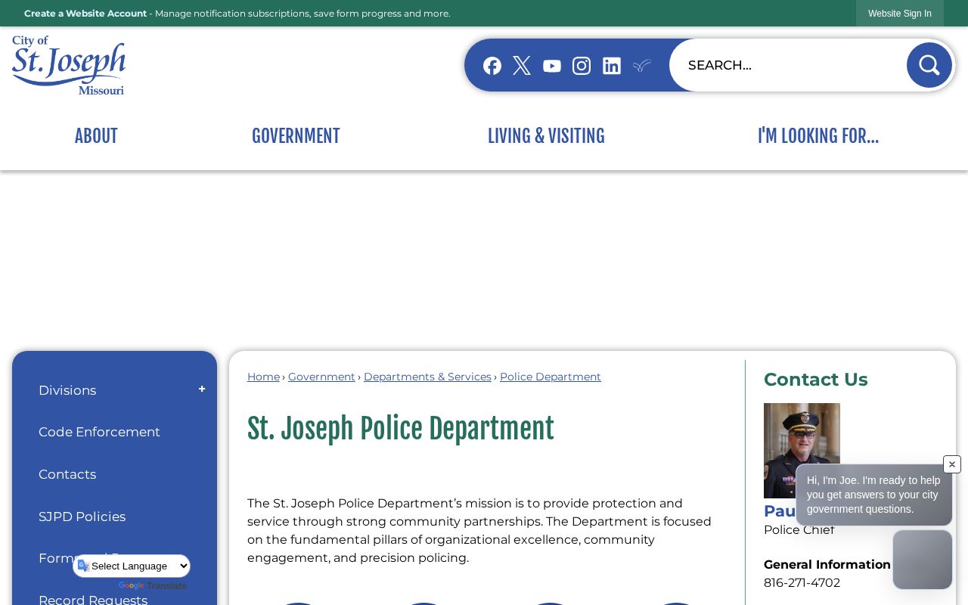Click the Contact Us heading
This screenshot has width=968, height=605.
point(816,380)
